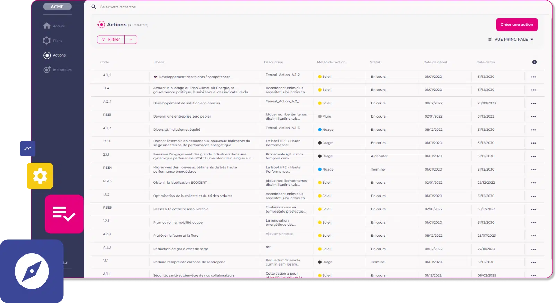556x303 pixels.
Task: Click the Créer une action button
Action: click(517, 24)
